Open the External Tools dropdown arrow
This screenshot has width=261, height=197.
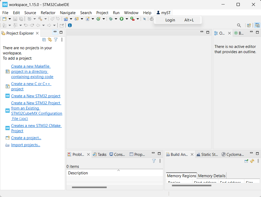(138, 19)
